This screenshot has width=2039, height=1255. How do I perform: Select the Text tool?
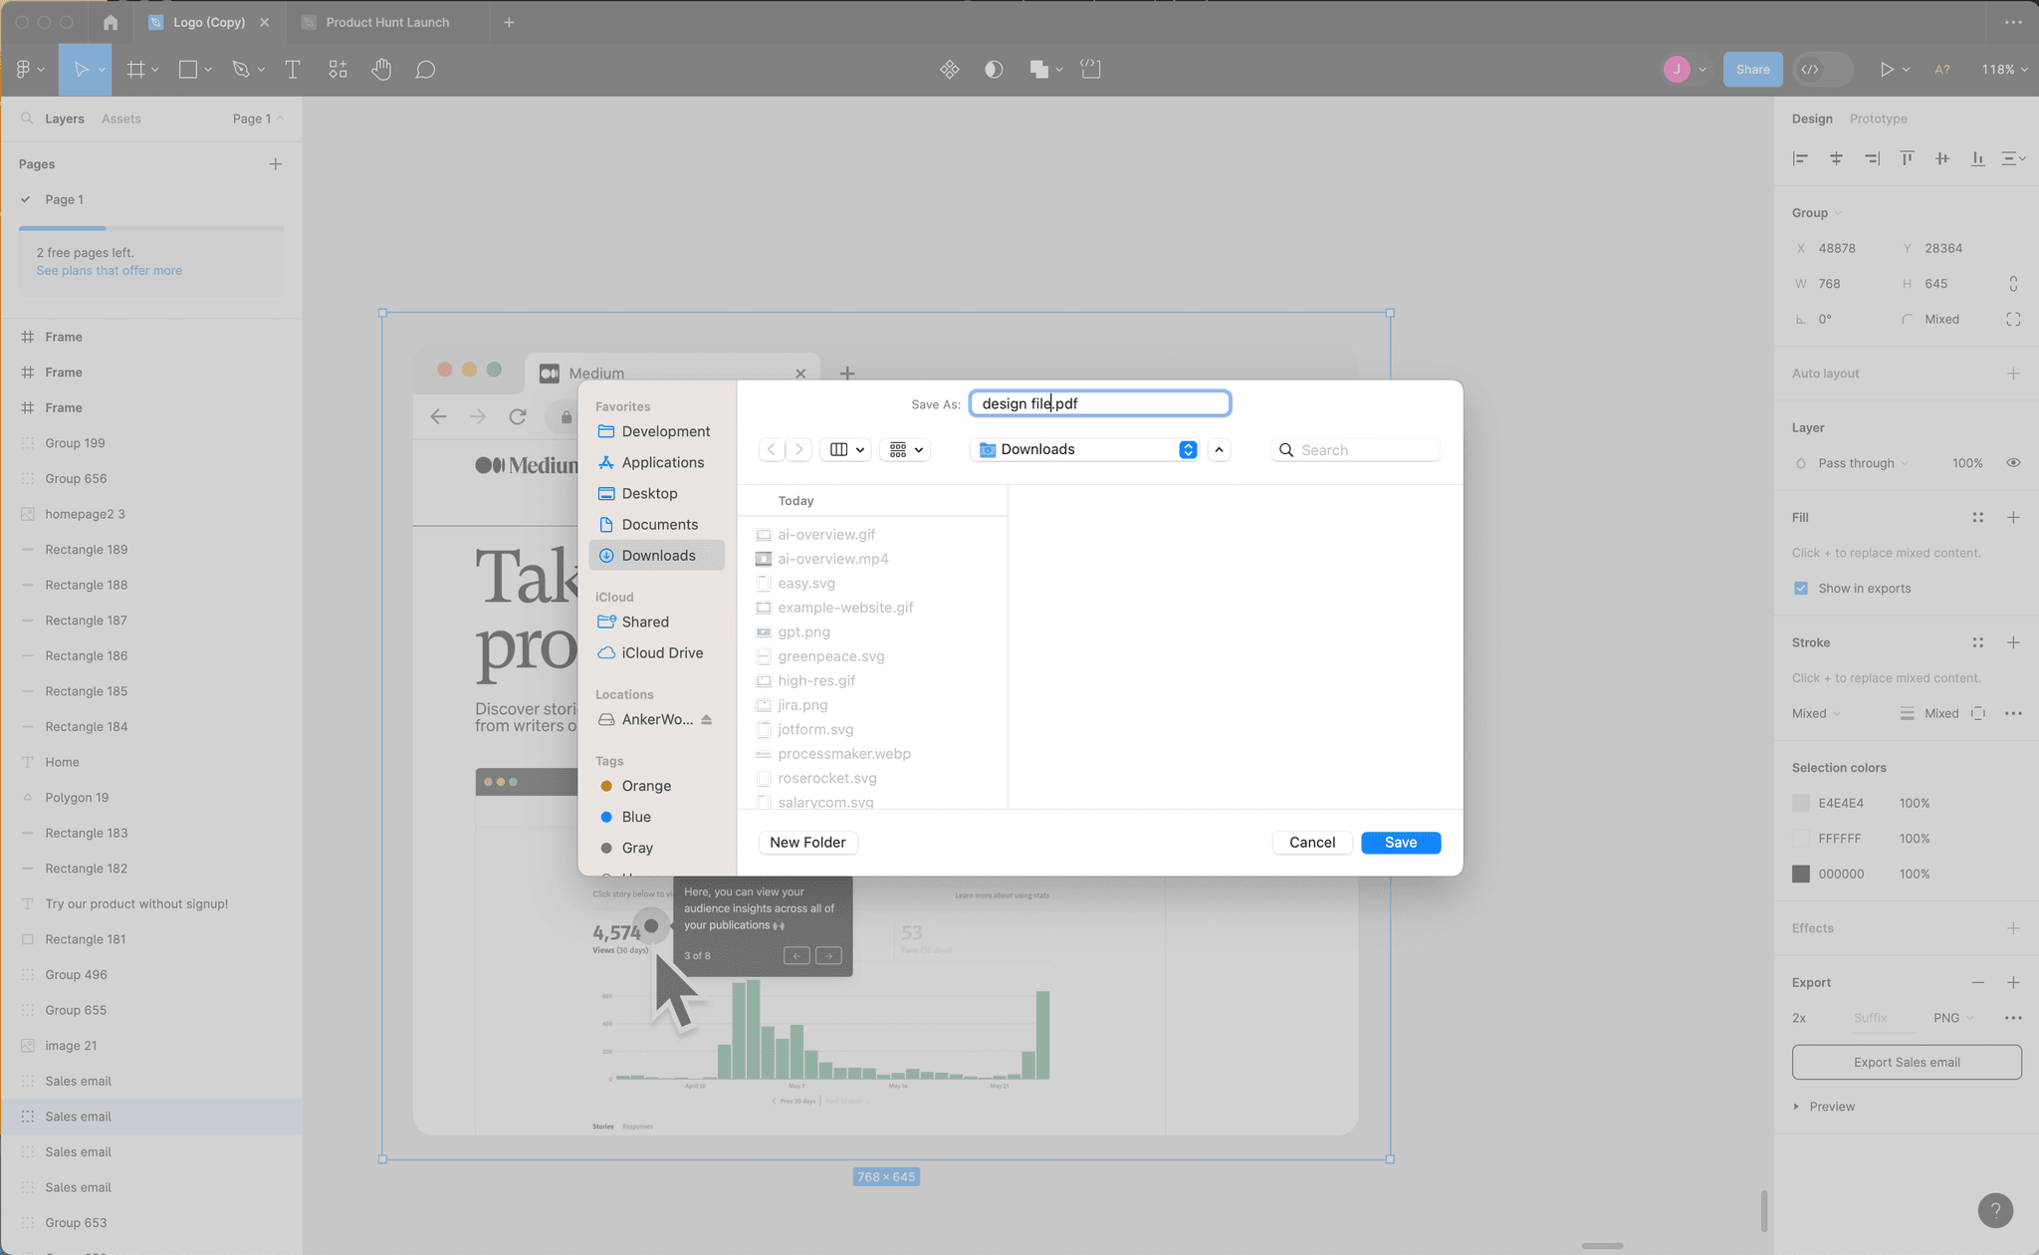(x=293, y=69)
